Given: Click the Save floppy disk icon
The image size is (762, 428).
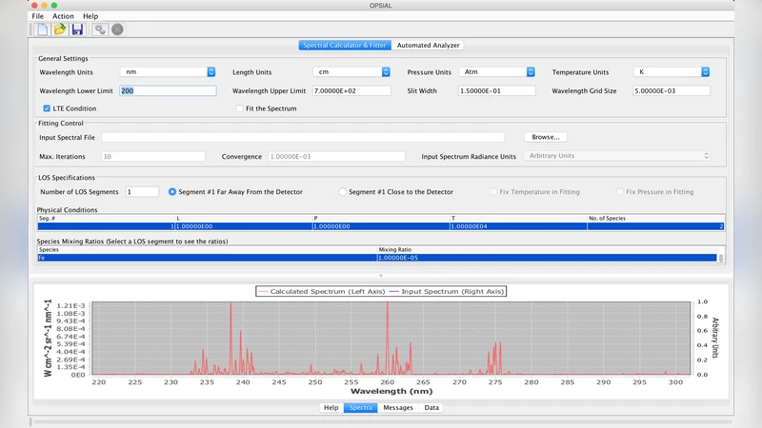Looking at the screenshot, I should [x=76, y=29].
